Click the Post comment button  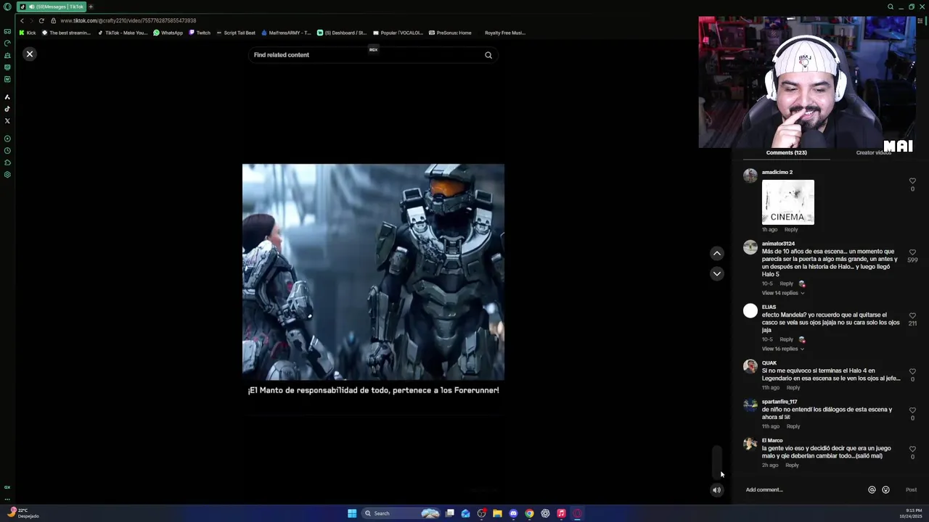(911, 490)
